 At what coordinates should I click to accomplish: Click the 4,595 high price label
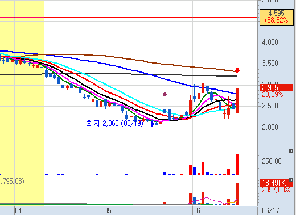pyautogui.click(x=277, y=16)
